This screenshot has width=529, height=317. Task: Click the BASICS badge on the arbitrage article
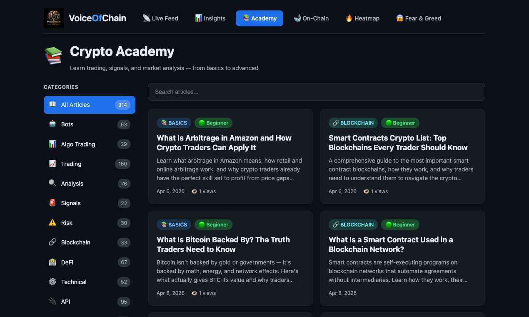click(174, 123)
